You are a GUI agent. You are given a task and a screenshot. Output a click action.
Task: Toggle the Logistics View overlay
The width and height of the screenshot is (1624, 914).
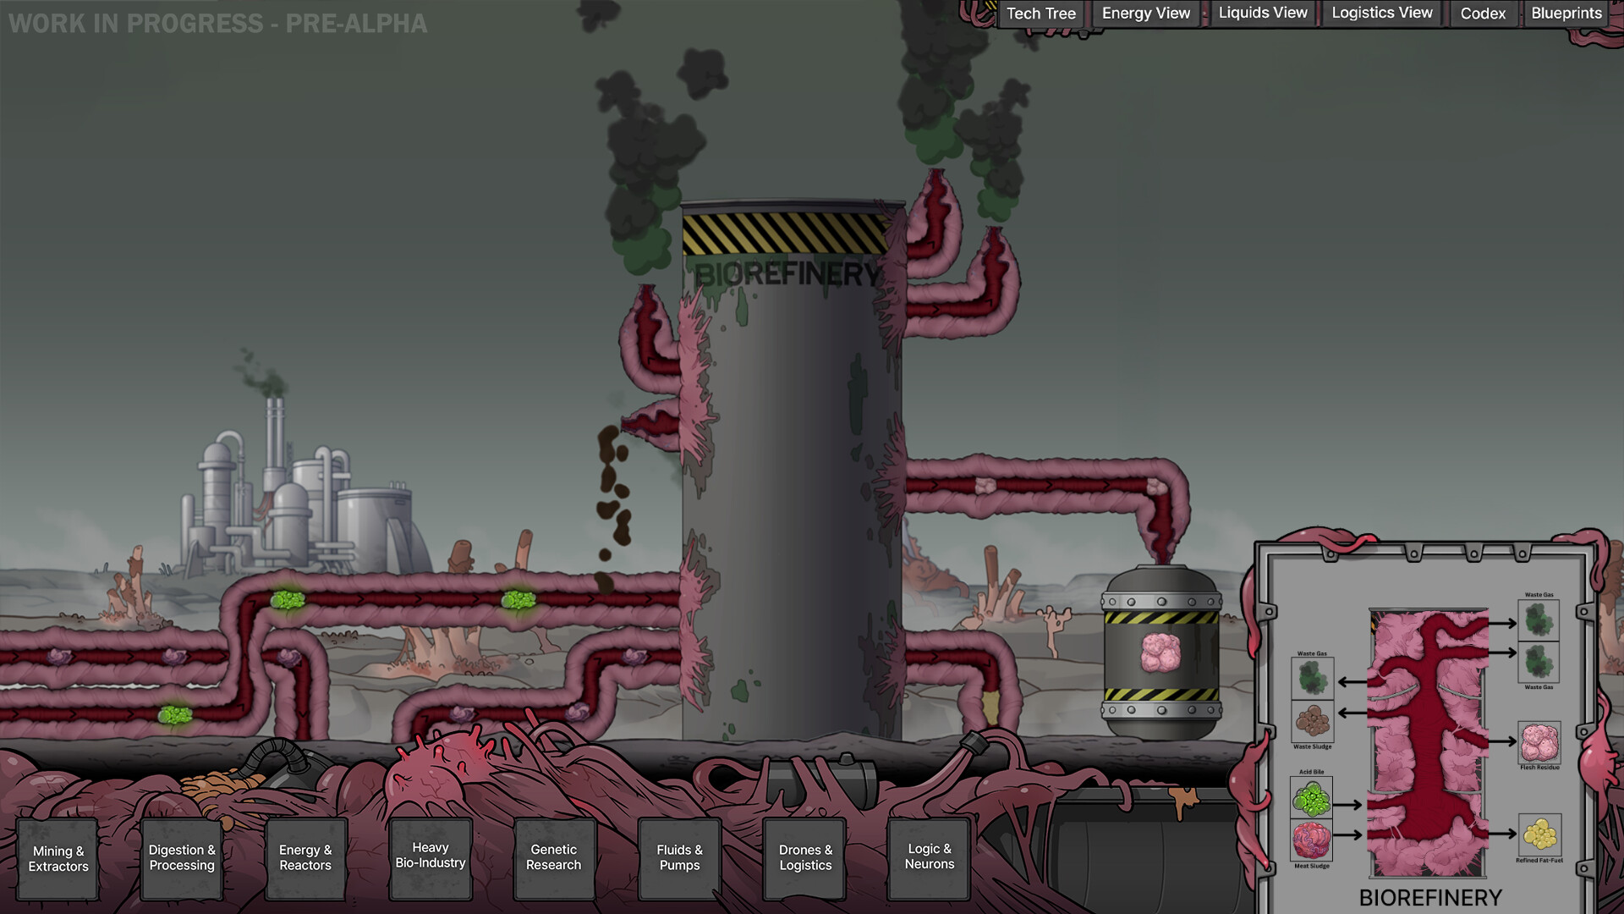tap(1380, 13)
